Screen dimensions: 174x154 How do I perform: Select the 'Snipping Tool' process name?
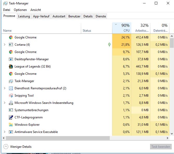click(x=24, y=96)
